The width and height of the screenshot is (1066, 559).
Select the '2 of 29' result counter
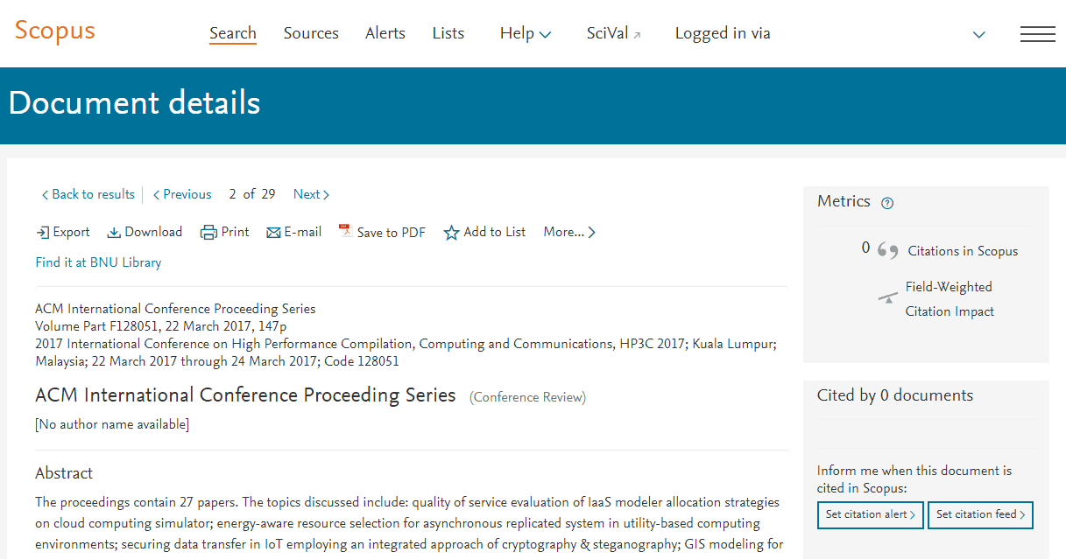point(252,194)
